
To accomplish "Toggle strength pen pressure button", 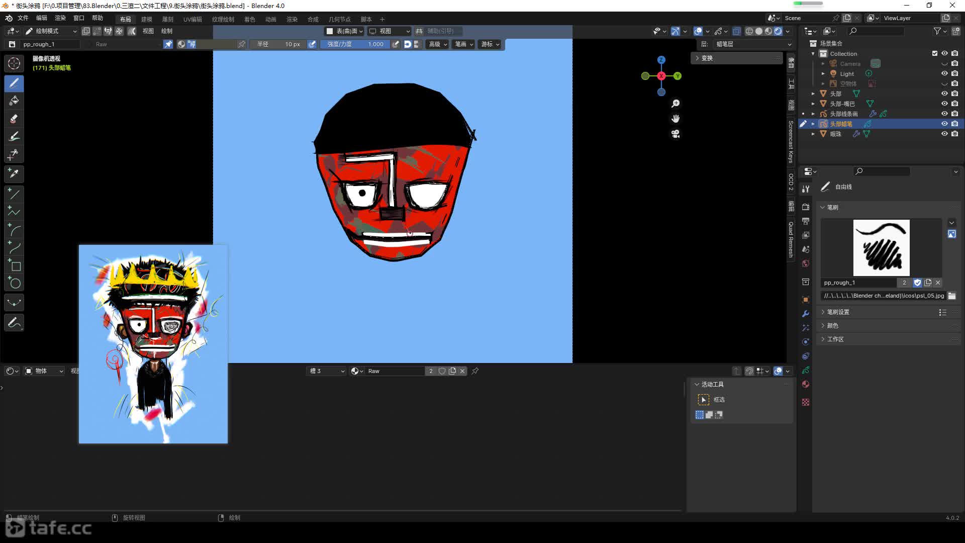I will point(396,44).
